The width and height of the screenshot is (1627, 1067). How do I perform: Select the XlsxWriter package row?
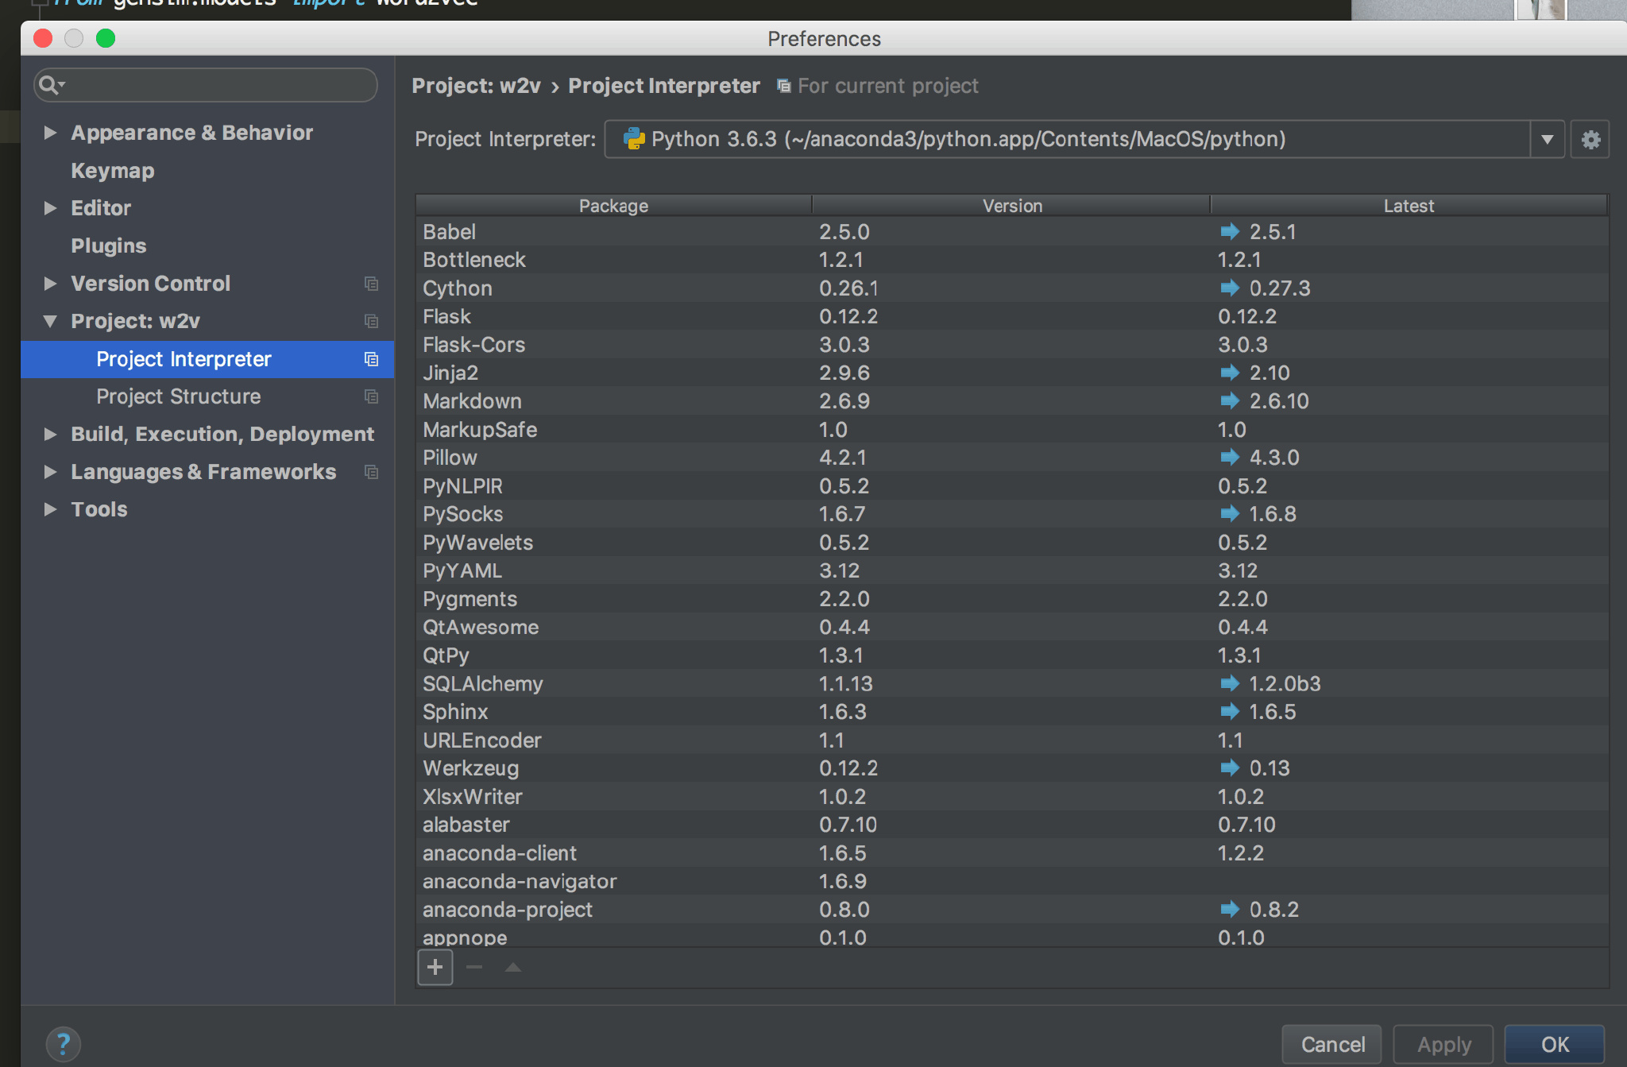tap(1012, 796)
